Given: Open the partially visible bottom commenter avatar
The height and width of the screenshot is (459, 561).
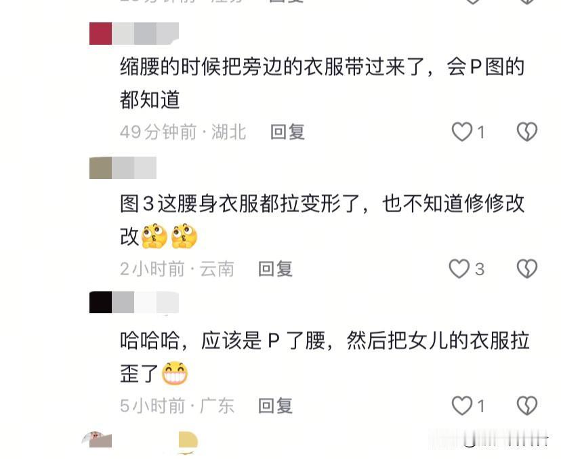Looking at the screenshot, I should pos(98,439).
